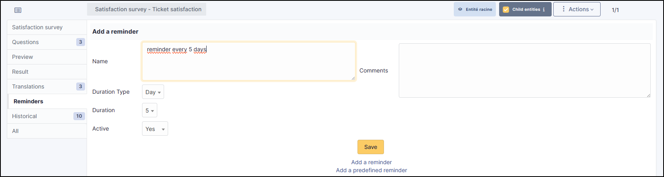
Task: Select the Historical tab
Action: [x=24, y=116]
